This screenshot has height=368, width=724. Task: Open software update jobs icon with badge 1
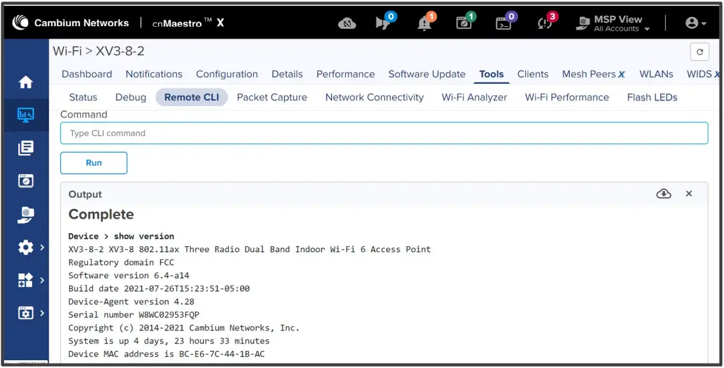coord(466,22)
